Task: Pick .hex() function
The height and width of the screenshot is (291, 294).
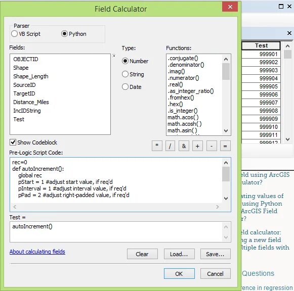Action: click(x=175, y=104)
